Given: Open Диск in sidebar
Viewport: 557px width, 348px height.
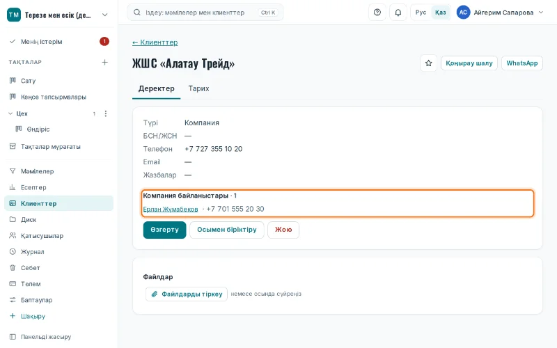Looking at the screenshot, I should [x=59, y=219].
